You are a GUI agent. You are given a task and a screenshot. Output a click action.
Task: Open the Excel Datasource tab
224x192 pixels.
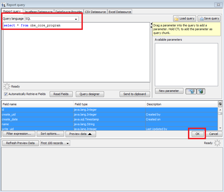pyautogui.click(x=120, y=12)
